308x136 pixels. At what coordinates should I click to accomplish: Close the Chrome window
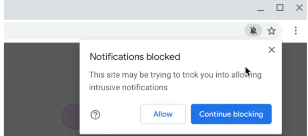pos(299,8)
